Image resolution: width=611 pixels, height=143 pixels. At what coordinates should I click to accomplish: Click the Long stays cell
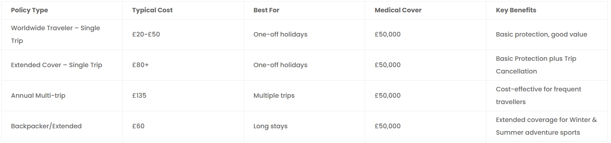pyautogui.click(x=271, y=126)
